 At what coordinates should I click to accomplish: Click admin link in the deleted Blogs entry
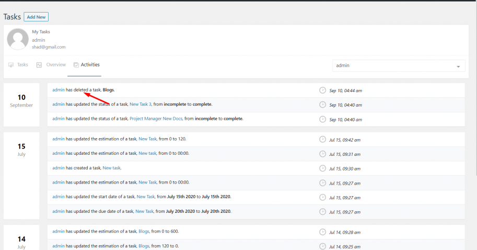click(59, 90)
